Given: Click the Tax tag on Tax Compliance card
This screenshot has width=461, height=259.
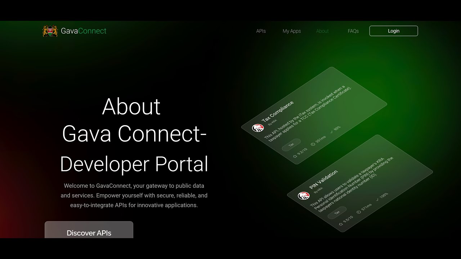Looking at the screenshot, I should pyautogui.click(x=291, y=145).
